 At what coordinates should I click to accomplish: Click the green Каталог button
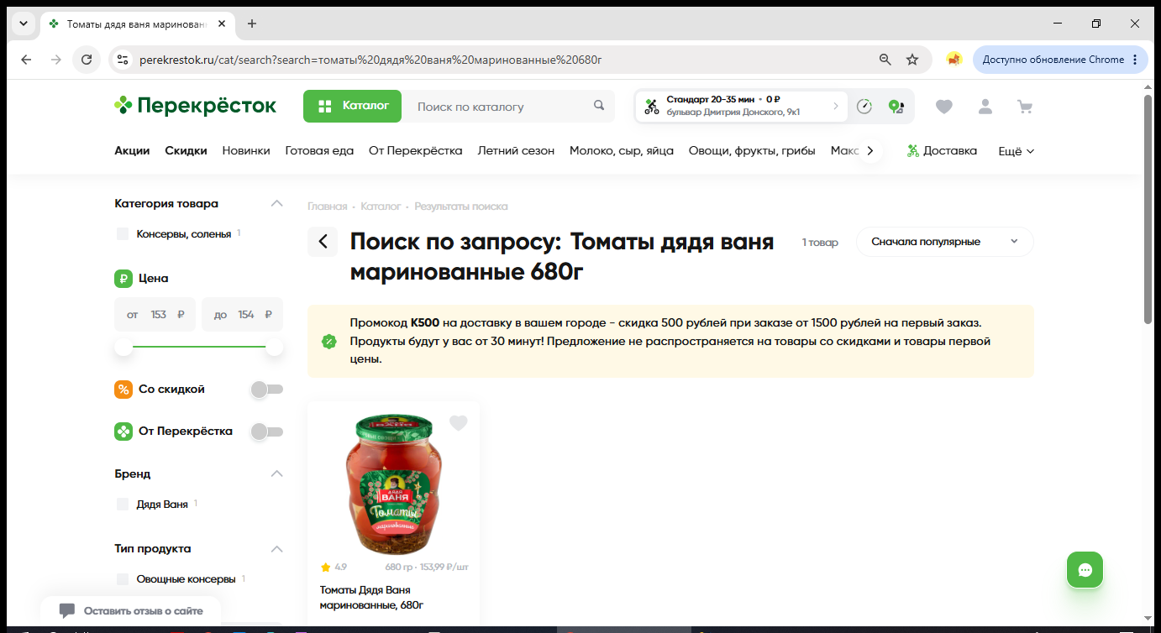click(353, 106)
